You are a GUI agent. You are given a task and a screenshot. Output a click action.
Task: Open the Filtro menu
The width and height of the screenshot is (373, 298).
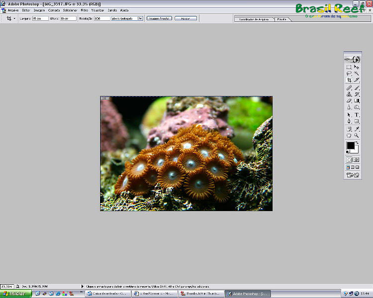coord(84,10)
